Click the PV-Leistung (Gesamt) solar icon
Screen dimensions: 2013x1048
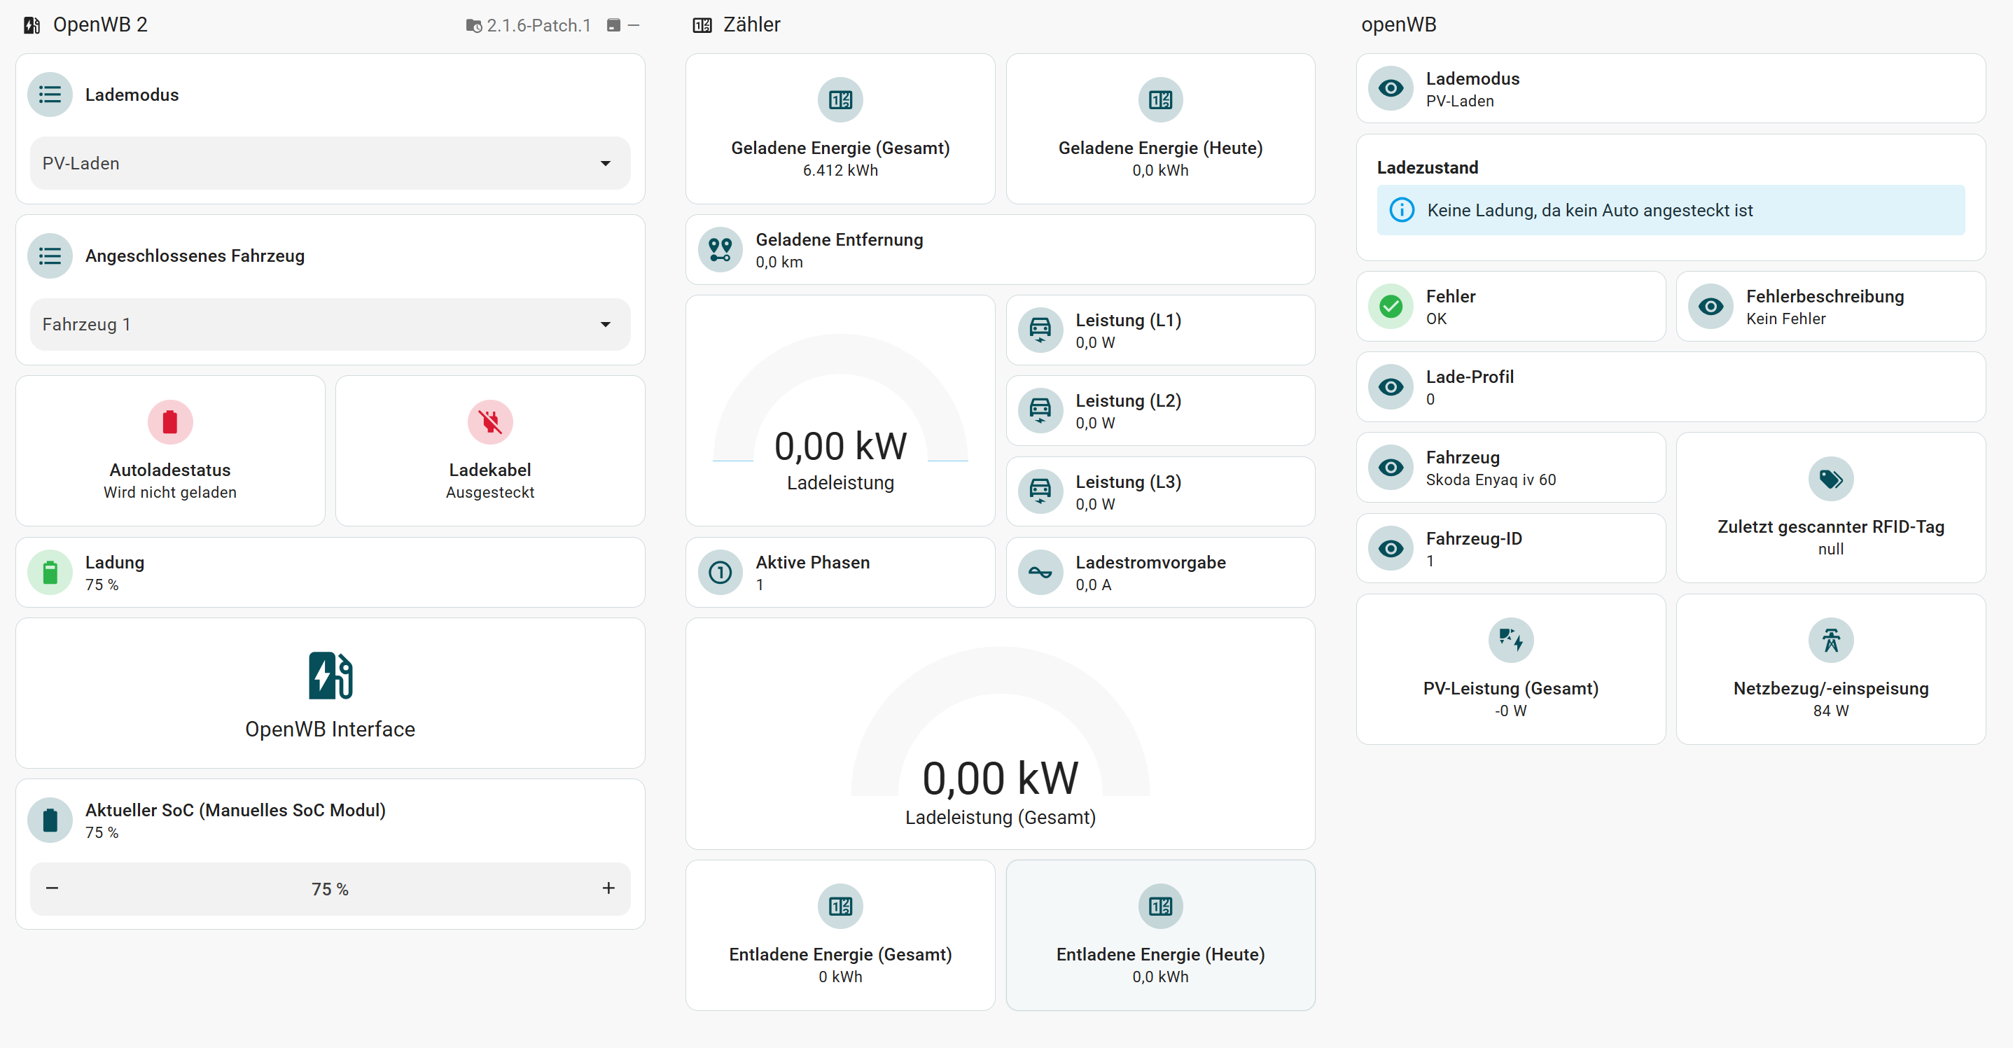coord(1510,641)
